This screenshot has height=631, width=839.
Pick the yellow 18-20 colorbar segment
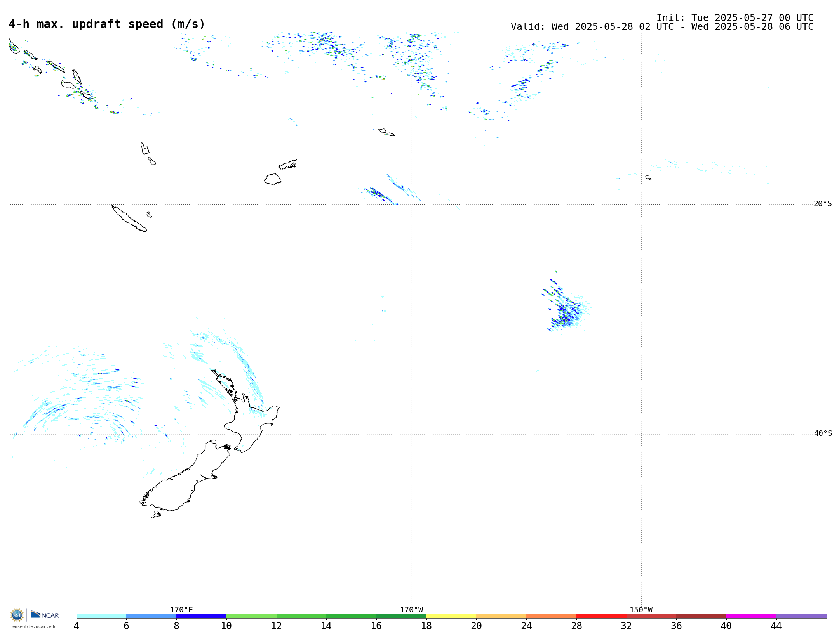451,616
